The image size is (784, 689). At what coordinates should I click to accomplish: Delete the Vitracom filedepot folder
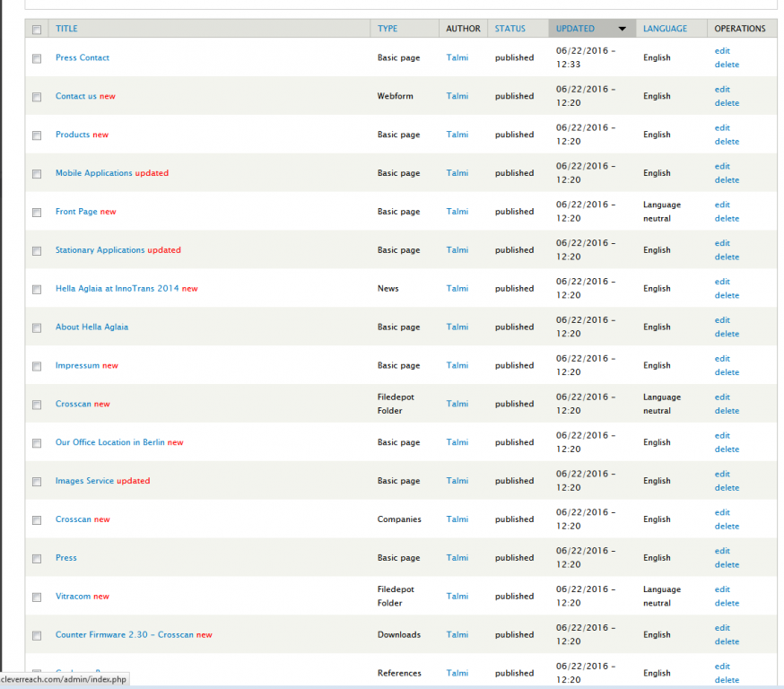(727, 604)
